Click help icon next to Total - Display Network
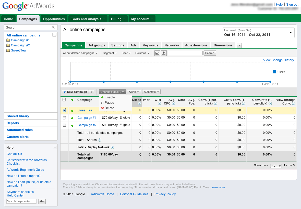301x209 pixels. coord(113,148)
